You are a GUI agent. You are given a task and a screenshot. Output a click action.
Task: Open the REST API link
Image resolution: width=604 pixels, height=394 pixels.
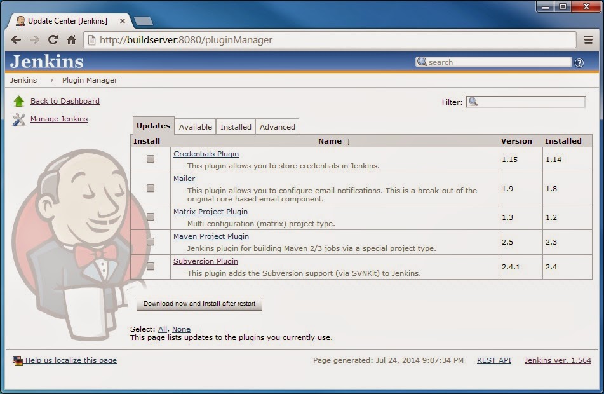(494, 360)
